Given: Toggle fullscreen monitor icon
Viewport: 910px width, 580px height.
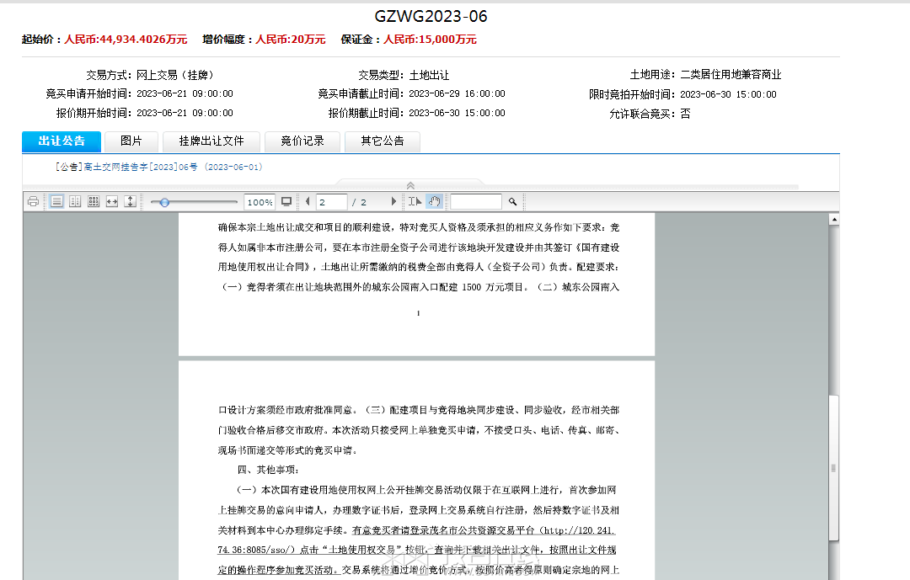Looking at the screenshot, I should click(x=286, y=201).
